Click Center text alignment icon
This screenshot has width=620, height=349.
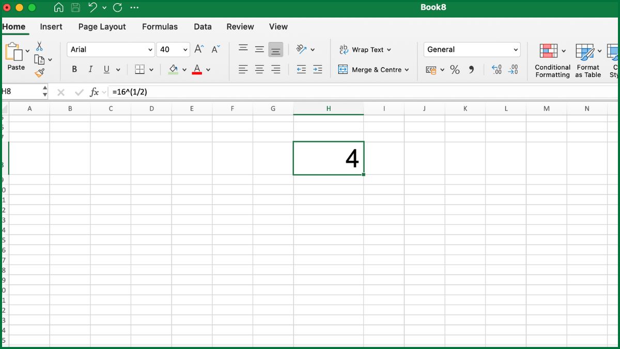[x=259, y=69]
